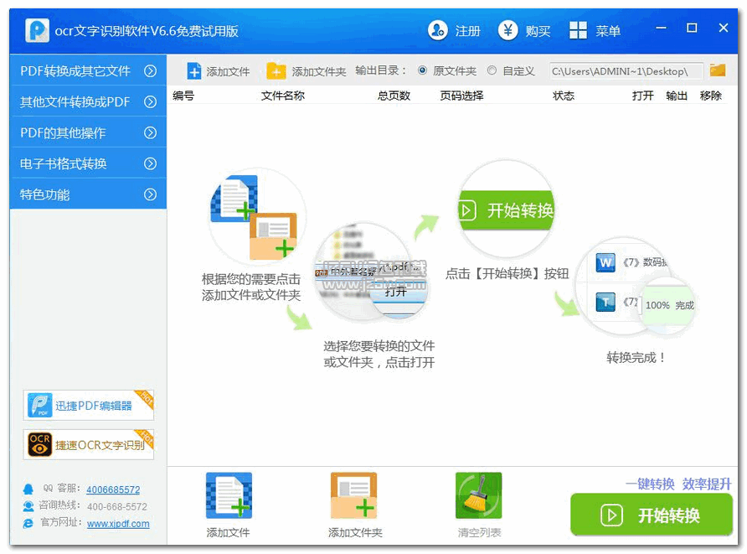747x554 pixels.
Task: Click the green 开始转换 button at bottom
Action: 652,515
